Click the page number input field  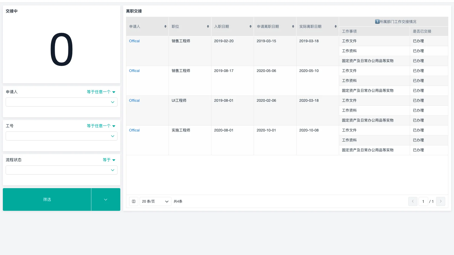click(x=423, y=201)
